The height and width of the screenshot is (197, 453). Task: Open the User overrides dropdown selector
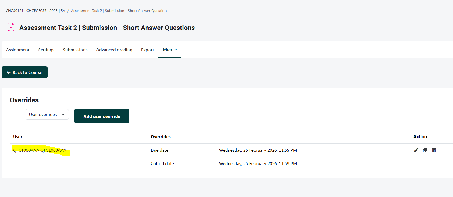[x=47, y=114]
